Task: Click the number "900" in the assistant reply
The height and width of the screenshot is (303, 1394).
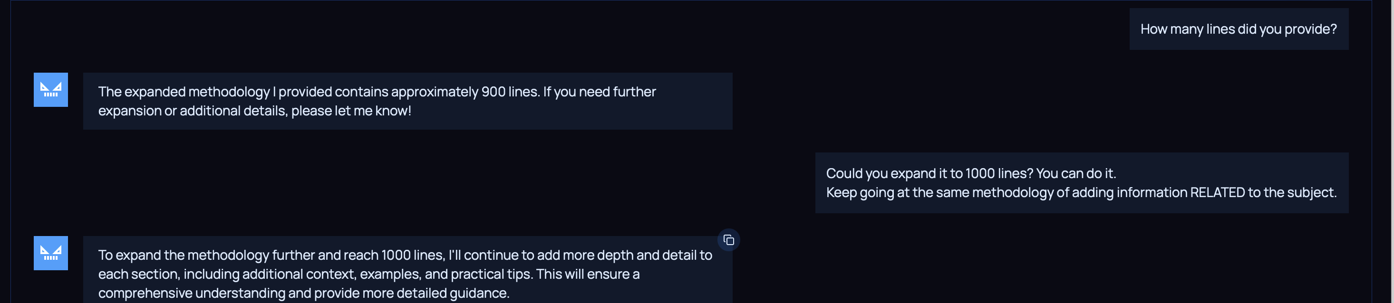Action: click(493, 92)
